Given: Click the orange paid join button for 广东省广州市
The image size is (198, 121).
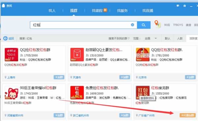Looking at the screenshot, I should (x=188, y=115).
